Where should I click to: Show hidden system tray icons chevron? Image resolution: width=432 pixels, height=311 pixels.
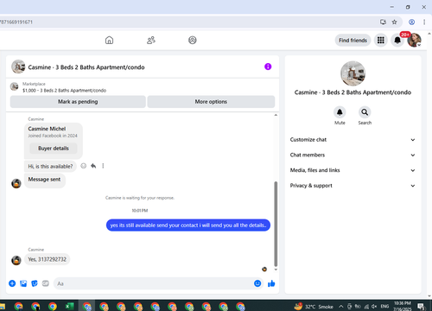tap(340, 306)
